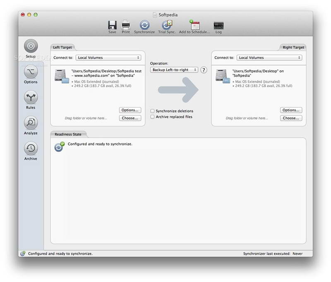Run a Trial Sync from toolbar

click(167, 25)
